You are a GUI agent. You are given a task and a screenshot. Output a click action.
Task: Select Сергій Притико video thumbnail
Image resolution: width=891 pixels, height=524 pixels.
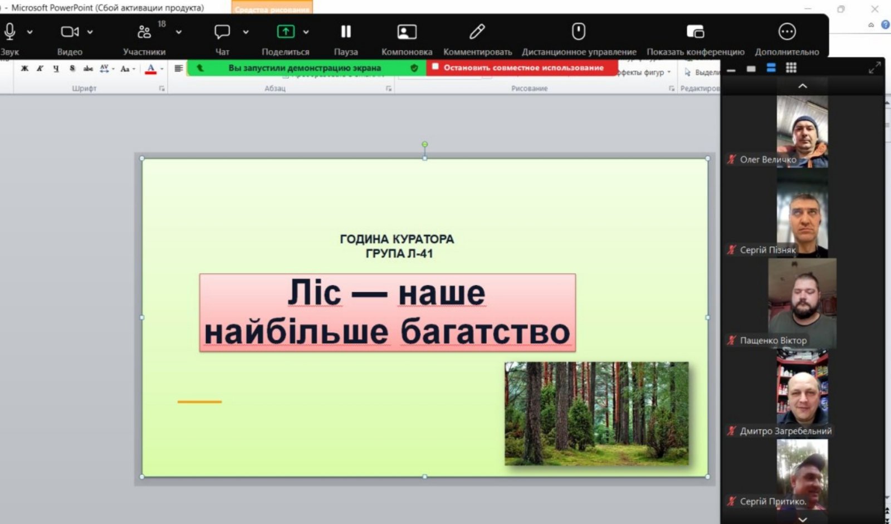[x=802, y=474]
